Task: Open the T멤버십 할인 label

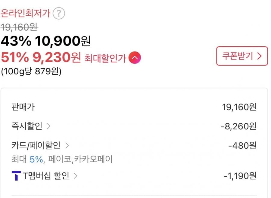Action: coord(46,175)
